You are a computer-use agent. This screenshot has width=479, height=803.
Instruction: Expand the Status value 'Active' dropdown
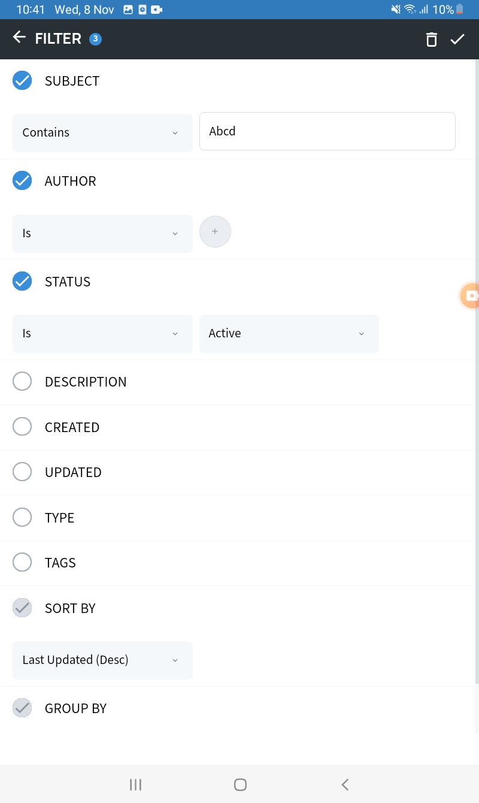click(x=289, y=333)
